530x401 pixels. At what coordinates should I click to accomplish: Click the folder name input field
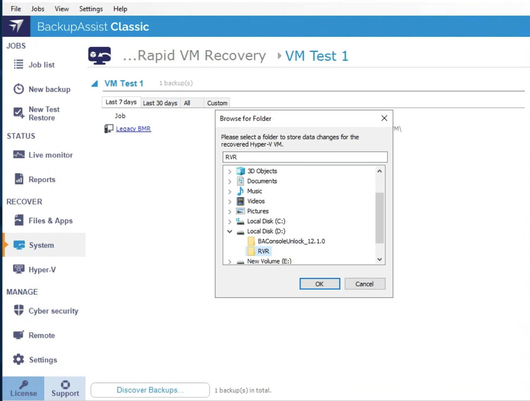click(305, 157)
